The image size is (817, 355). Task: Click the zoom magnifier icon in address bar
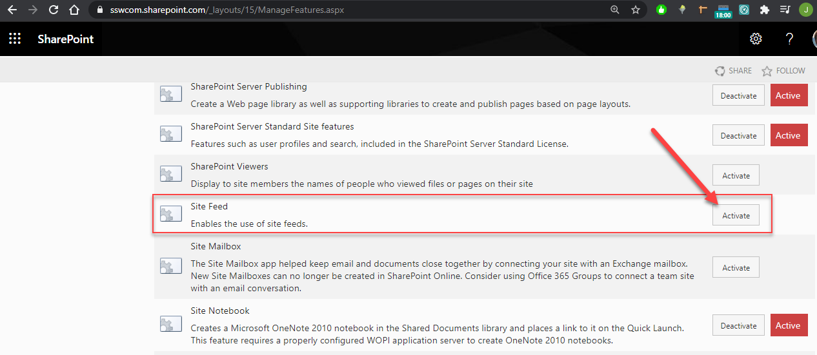point(615,10)
